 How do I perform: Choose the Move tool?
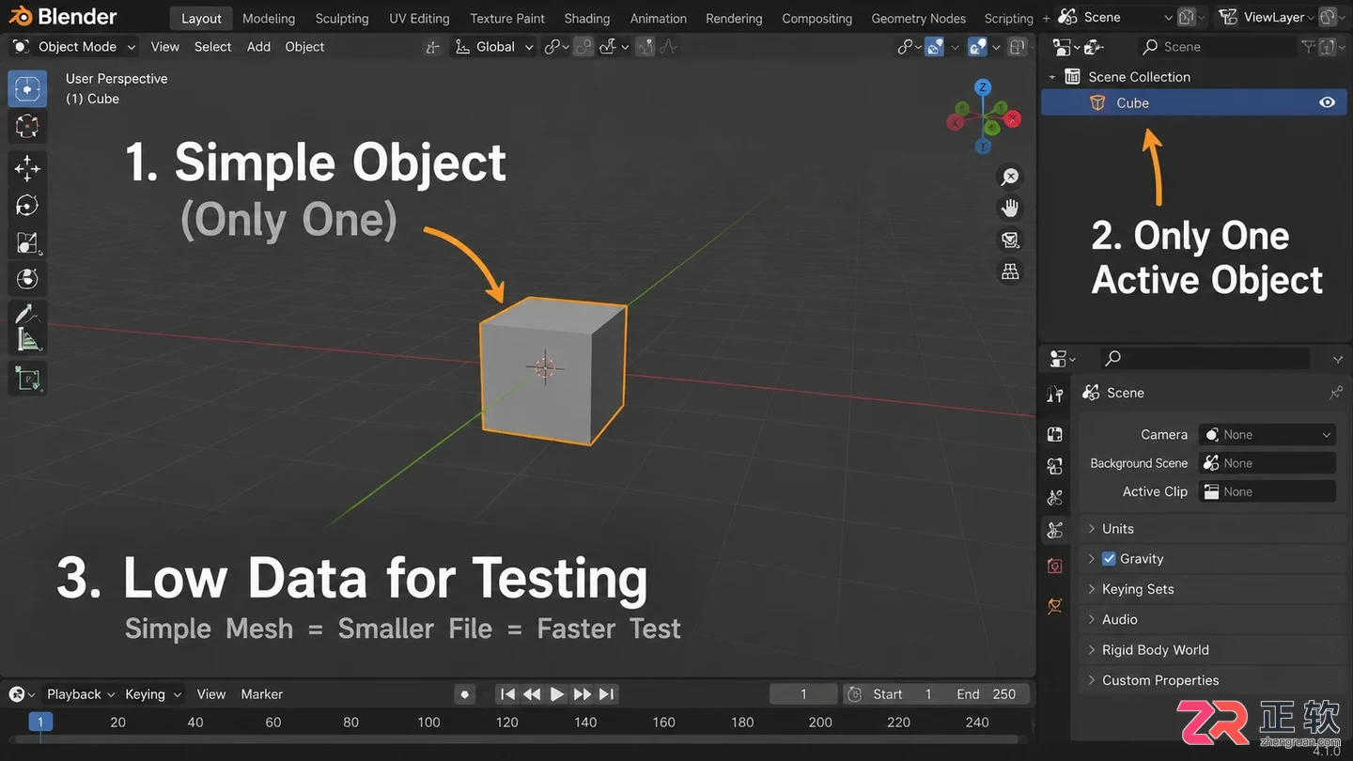pos(27,168)
